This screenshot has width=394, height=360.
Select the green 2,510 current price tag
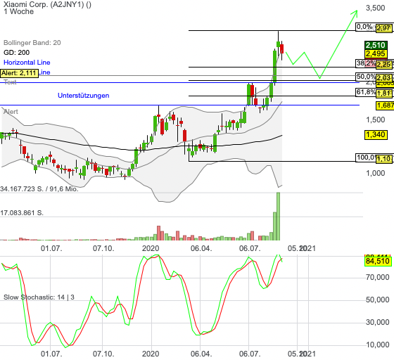376,45
